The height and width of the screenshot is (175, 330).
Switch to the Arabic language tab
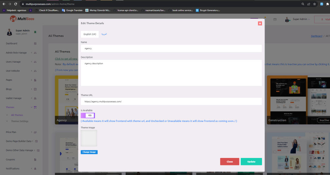point(104,34)
